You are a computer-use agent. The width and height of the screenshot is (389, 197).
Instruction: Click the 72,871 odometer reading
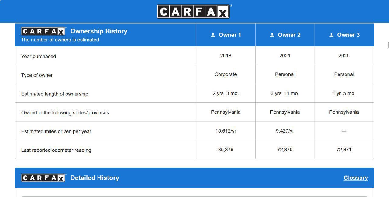pos(344,150)
